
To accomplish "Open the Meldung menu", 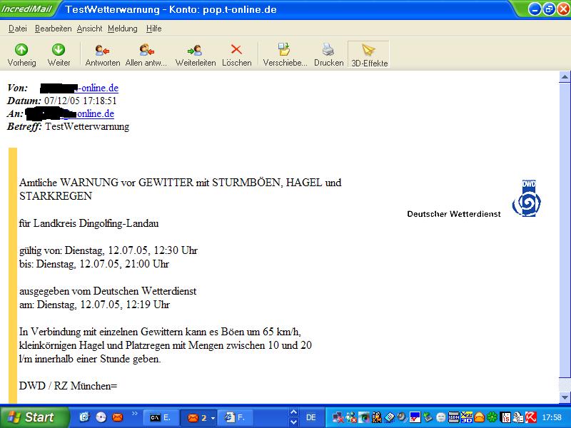I will [x=122, y=29].
